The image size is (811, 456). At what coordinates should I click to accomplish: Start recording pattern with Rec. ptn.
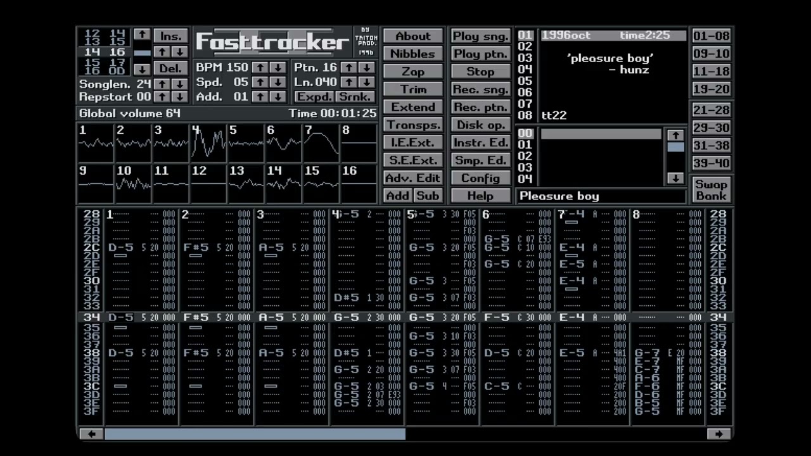tap(480, 107)
